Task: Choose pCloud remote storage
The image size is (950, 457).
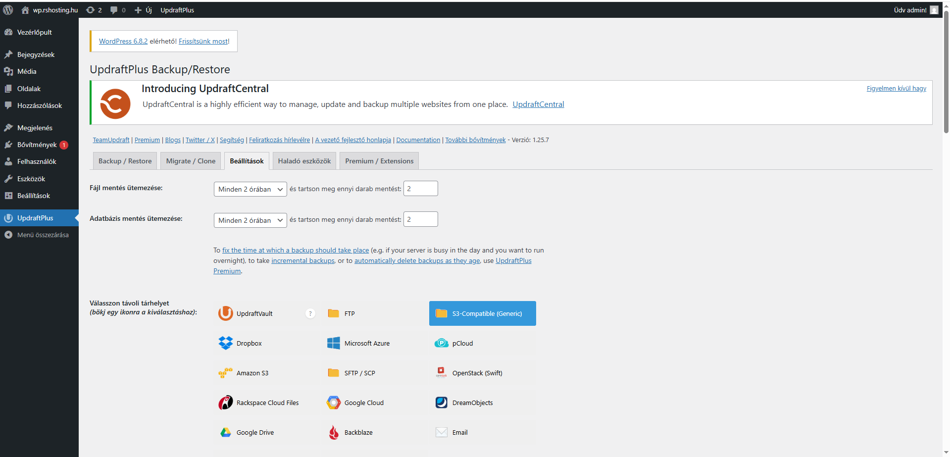Action: [462, 343]
